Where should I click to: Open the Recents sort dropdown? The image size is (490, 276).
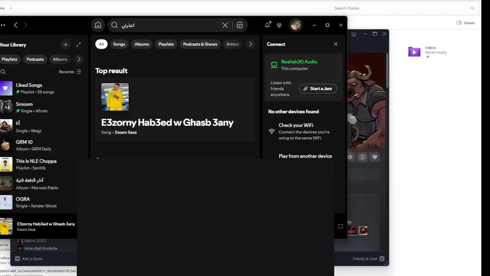pyautogui.click(x=70, y=72)
